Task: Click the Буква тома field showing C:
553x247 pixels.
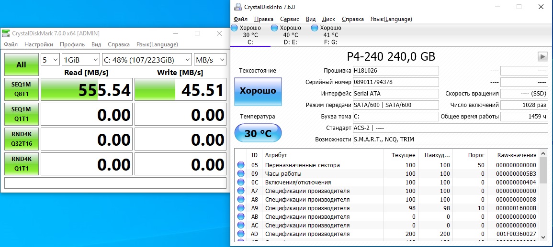Action: click(x=395, y=117)
